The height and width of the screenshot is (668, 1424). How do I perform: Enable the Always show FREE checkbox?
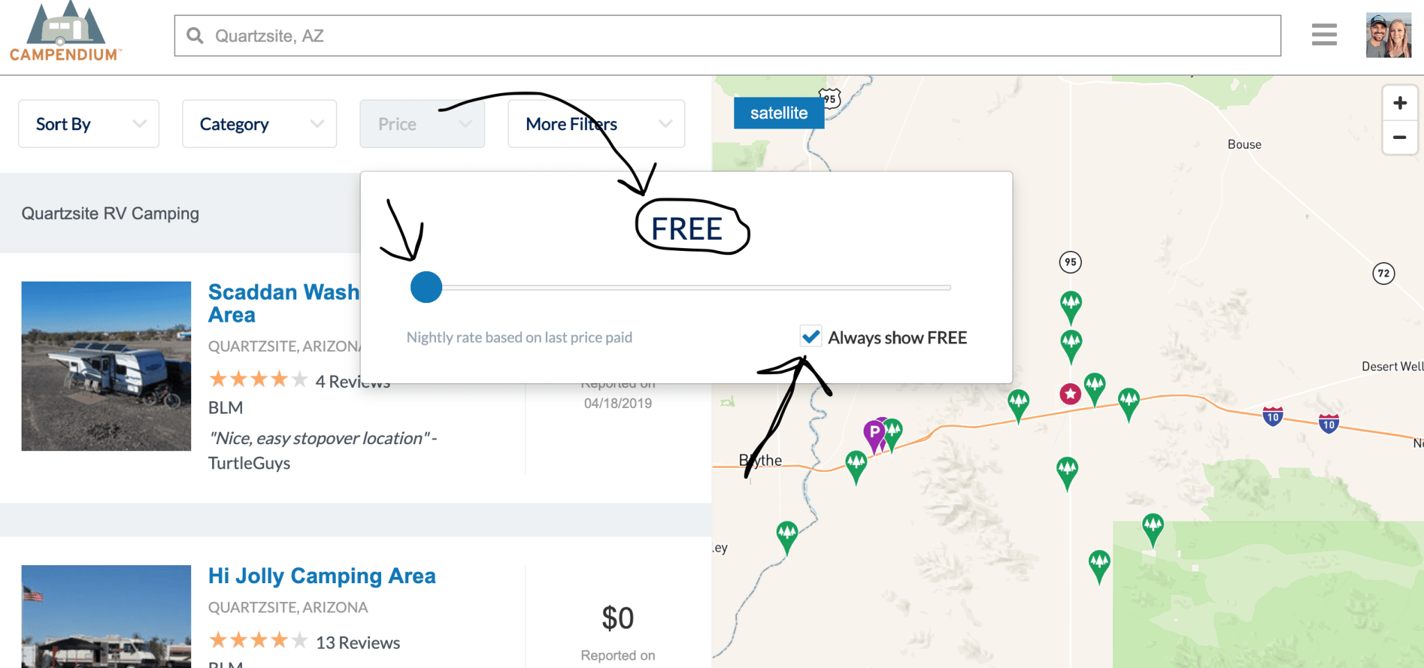pyautogui.click(x=809, y=337)
